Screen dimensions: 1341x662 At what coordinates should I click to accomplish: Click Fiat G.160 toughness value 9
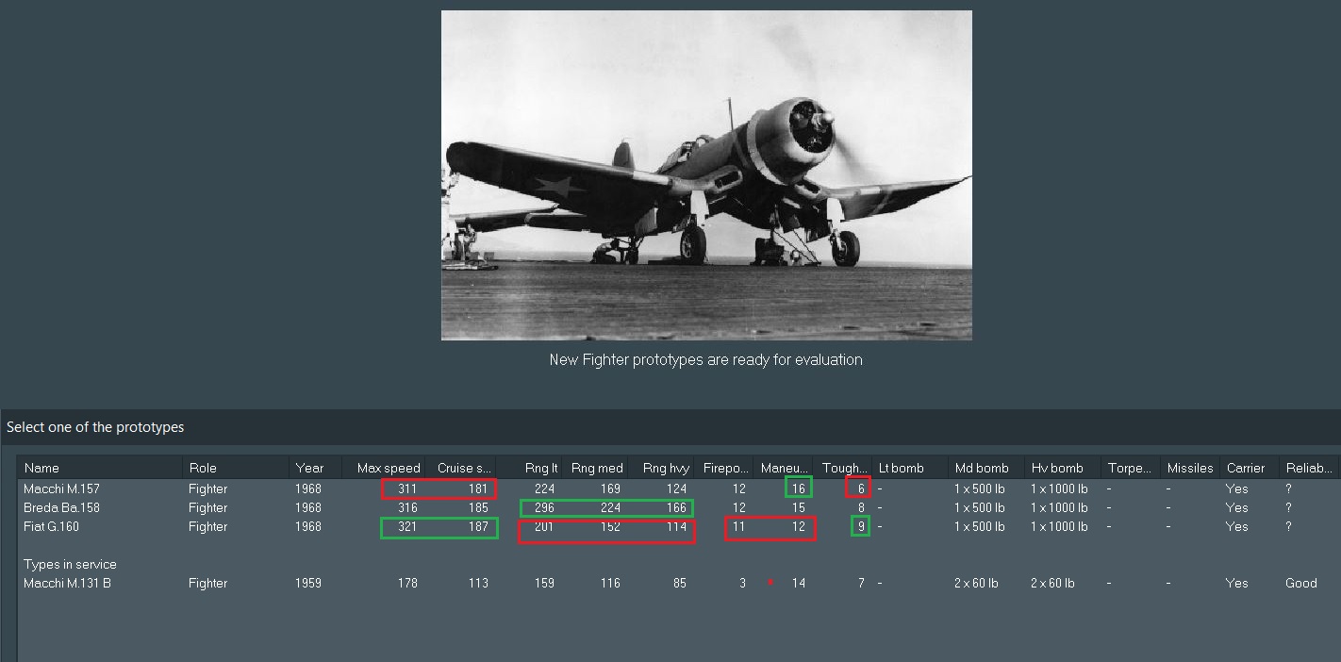coord(861,527)
